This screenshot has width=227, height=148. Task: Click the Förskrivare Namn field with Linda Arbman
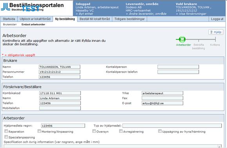(60, 98)
